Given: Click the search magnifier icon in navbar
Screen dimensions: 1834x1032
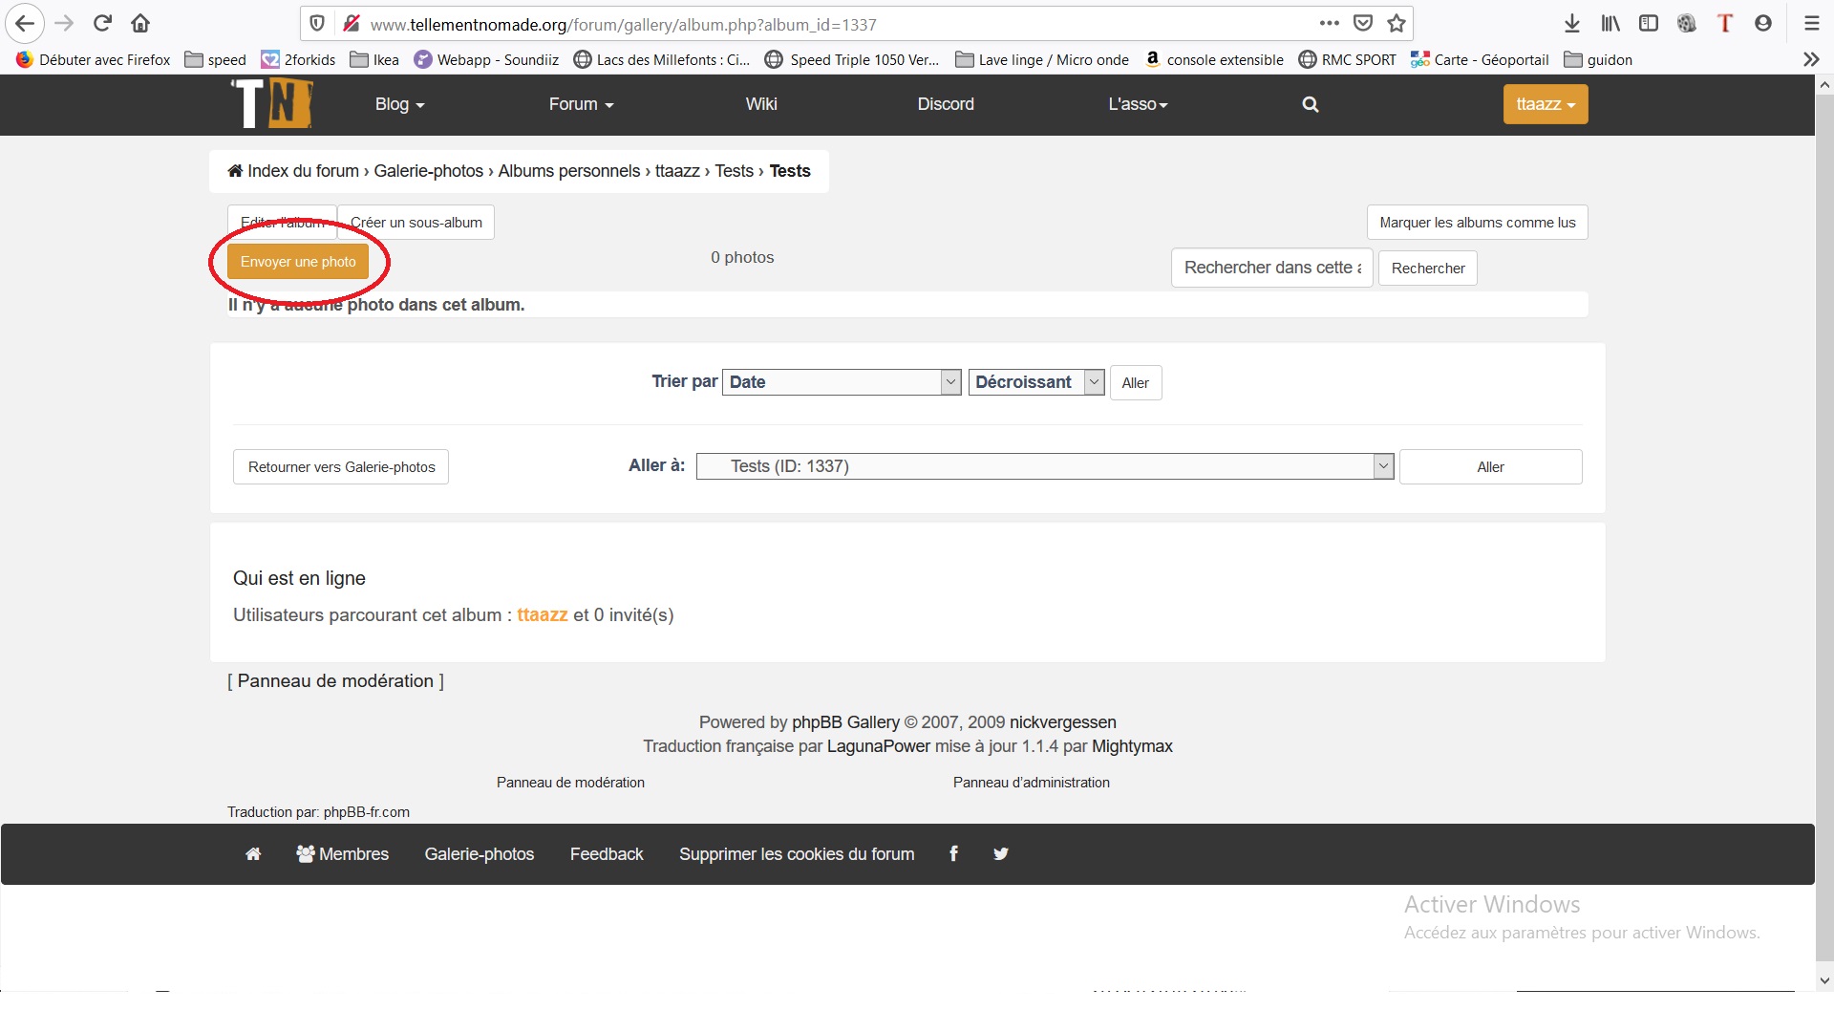Looking at the screenshot, I should point(1310,104).
